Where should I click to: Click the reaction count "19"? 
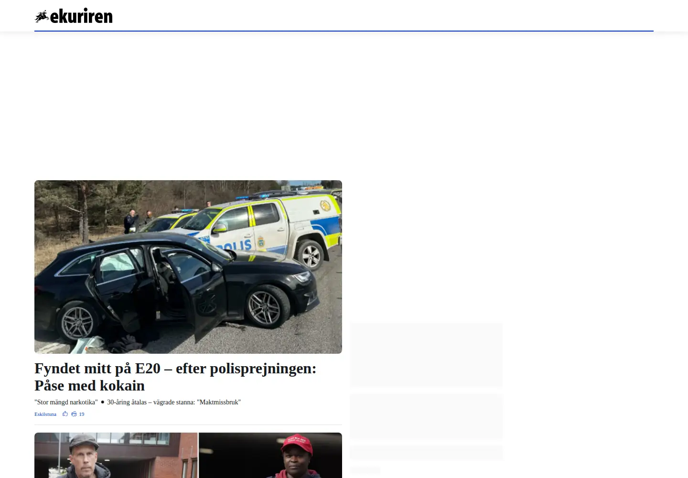[x=82, y=414]
